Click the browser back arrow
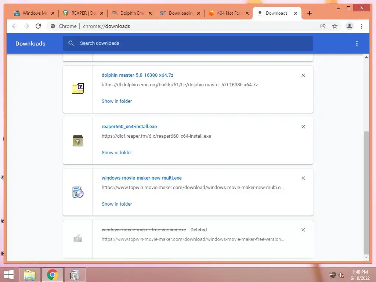376x282 pixels. (x=15, y=26)
